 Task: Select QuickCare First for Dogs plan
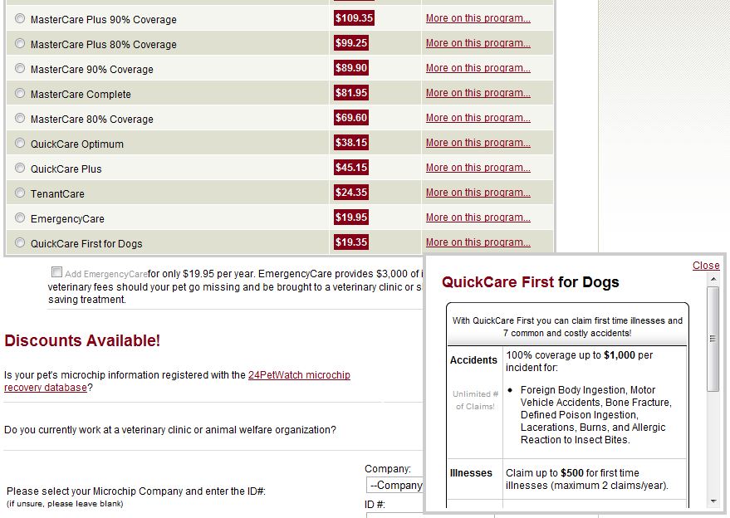click(19, 242)
